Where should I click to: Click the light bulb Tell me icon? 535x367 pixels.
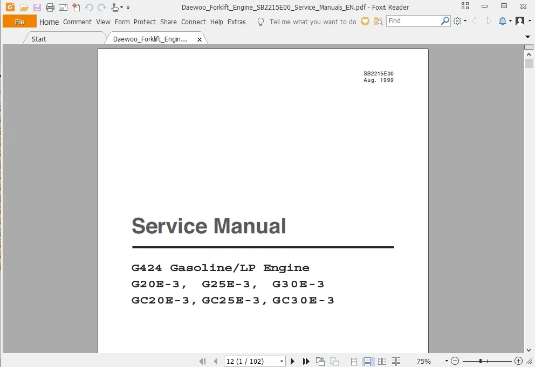click(x=260, y=22)
